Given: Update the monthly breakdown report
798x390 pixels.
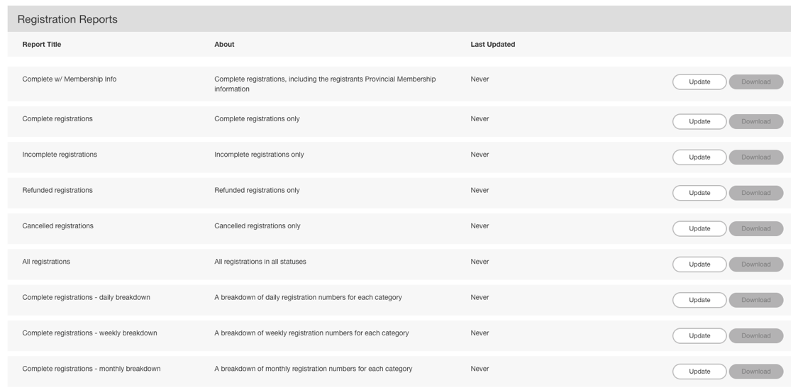Looking at the screenshot, I should pos(699,372).
